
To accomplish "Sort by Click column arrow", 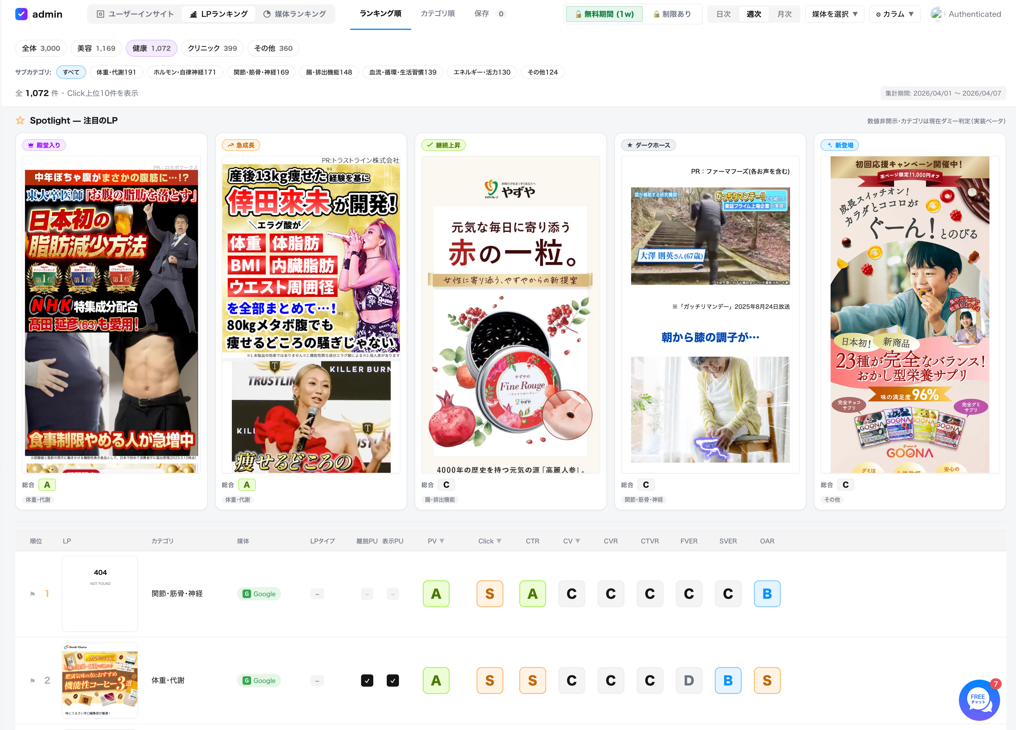I will pyautogui.click(x=499, y=541).
